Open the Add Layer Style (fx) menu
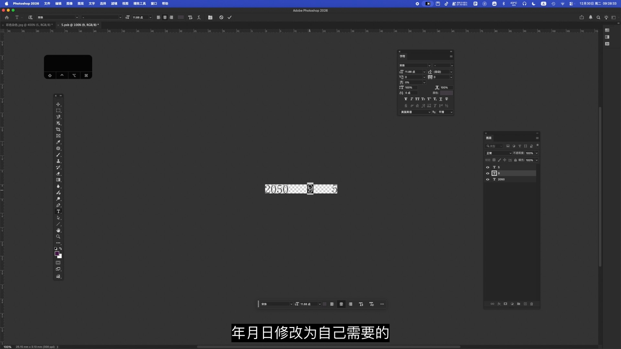The height and width of the screenshot is (349, 621). click(499, 304)
